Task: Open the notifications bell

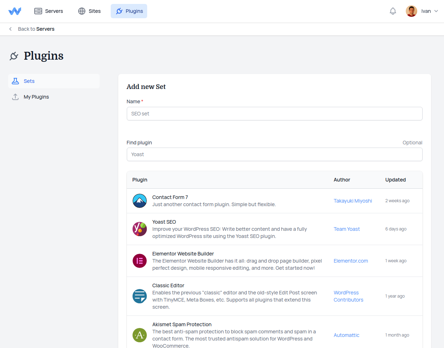Action: tap(393, 11)
